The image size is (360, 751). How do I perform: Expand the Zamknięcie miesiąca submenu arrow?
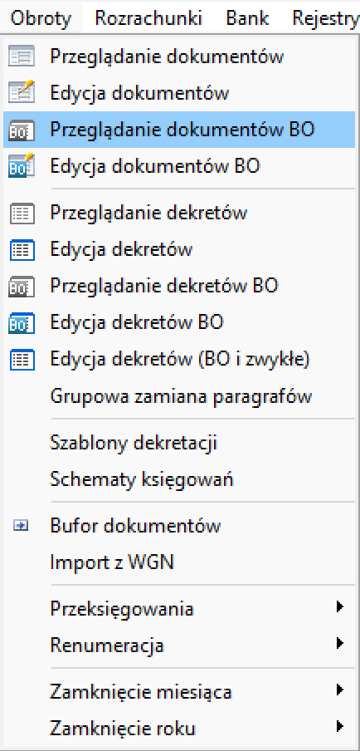pos(339,690)
